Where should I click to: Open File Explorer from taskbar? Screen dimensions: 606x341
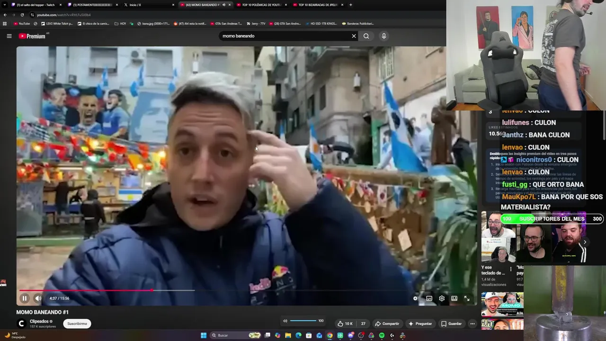[x=288, y=335]
